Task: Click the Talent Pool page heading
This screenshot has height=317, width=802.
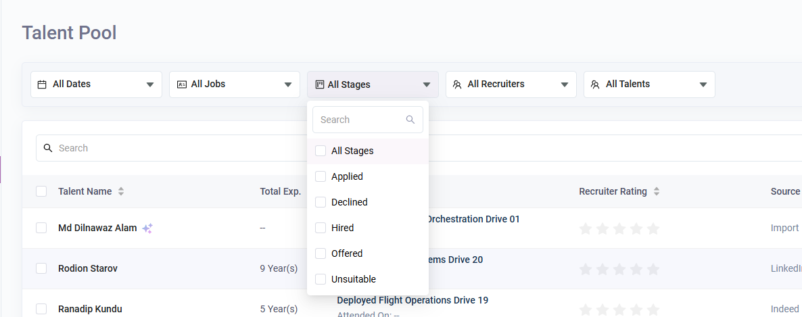Action: click(69, 32)
